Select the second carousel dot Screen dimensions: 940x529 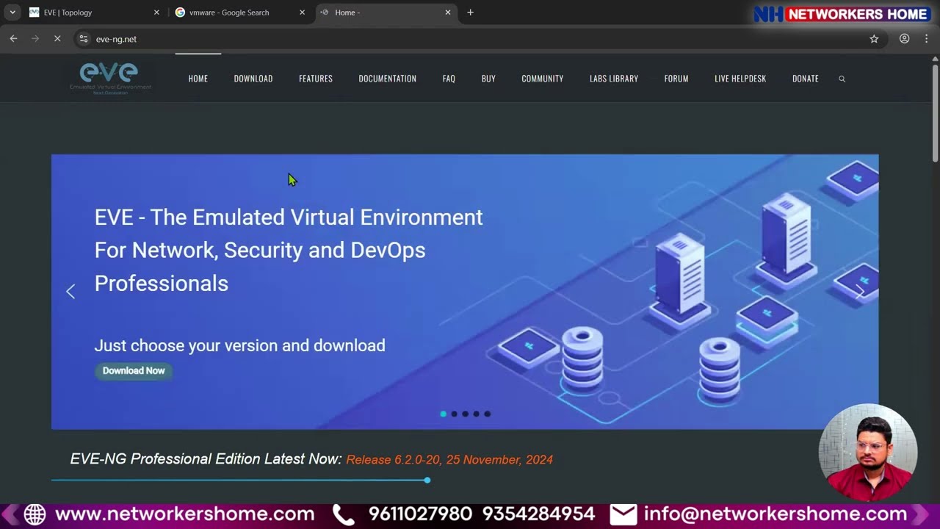[x=454, y=414]
